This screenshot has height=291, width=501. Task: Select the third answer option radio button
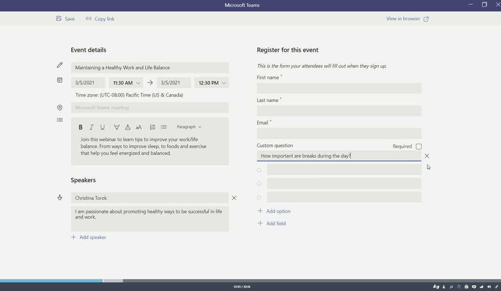[259, 198]
